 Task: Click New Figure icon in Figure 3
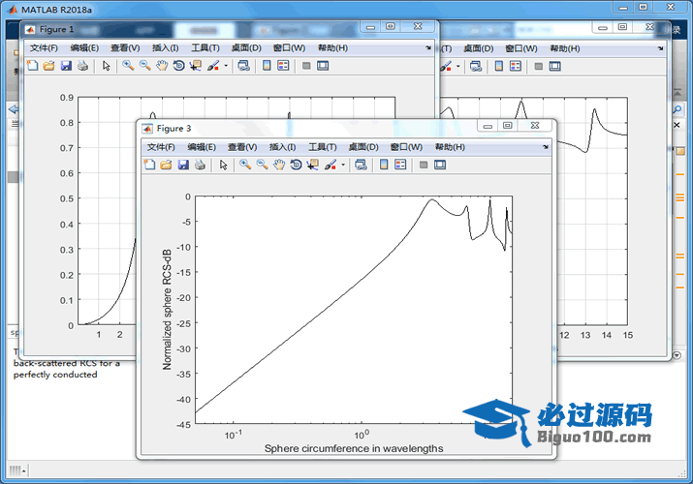149,165
